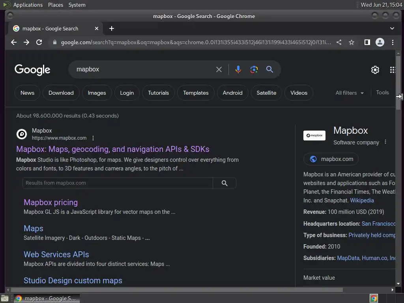The width and height of the screenshot is (404, 303).
Task: Open San Francisco headquarters link
Action: (378, 224)
